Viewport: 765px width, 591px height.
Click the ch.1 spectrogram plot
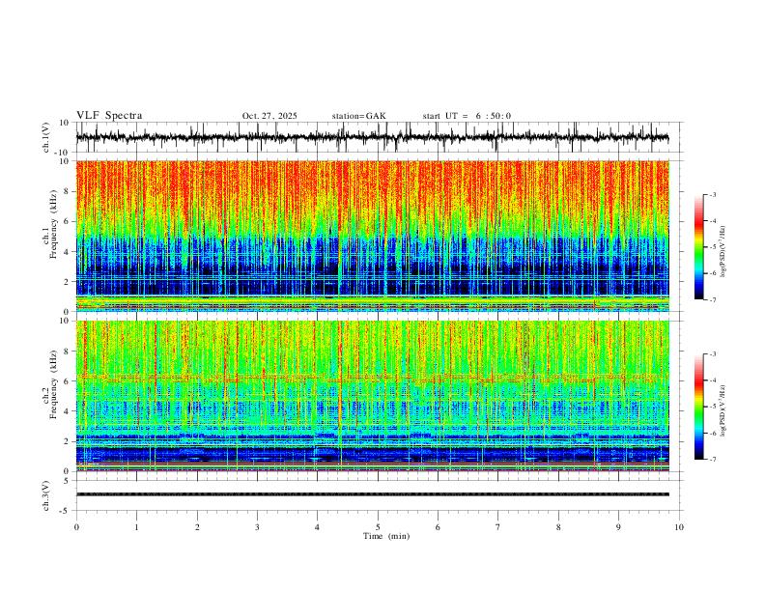click(372, 236)
